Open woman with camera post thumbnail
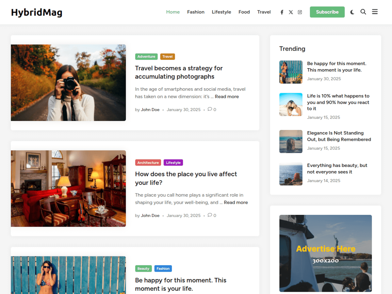This screenshot has width=392, height=294. tap(68, 83)
